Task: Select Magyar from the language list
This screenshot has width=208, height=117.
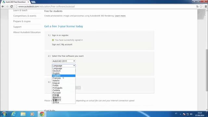Action: [x=64, y=83]
